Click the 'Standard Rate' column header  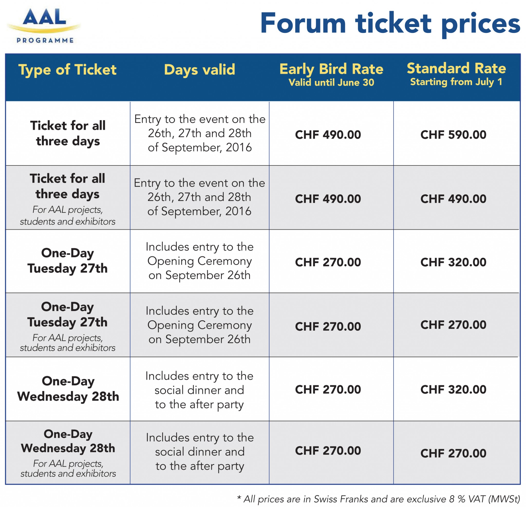456,68
